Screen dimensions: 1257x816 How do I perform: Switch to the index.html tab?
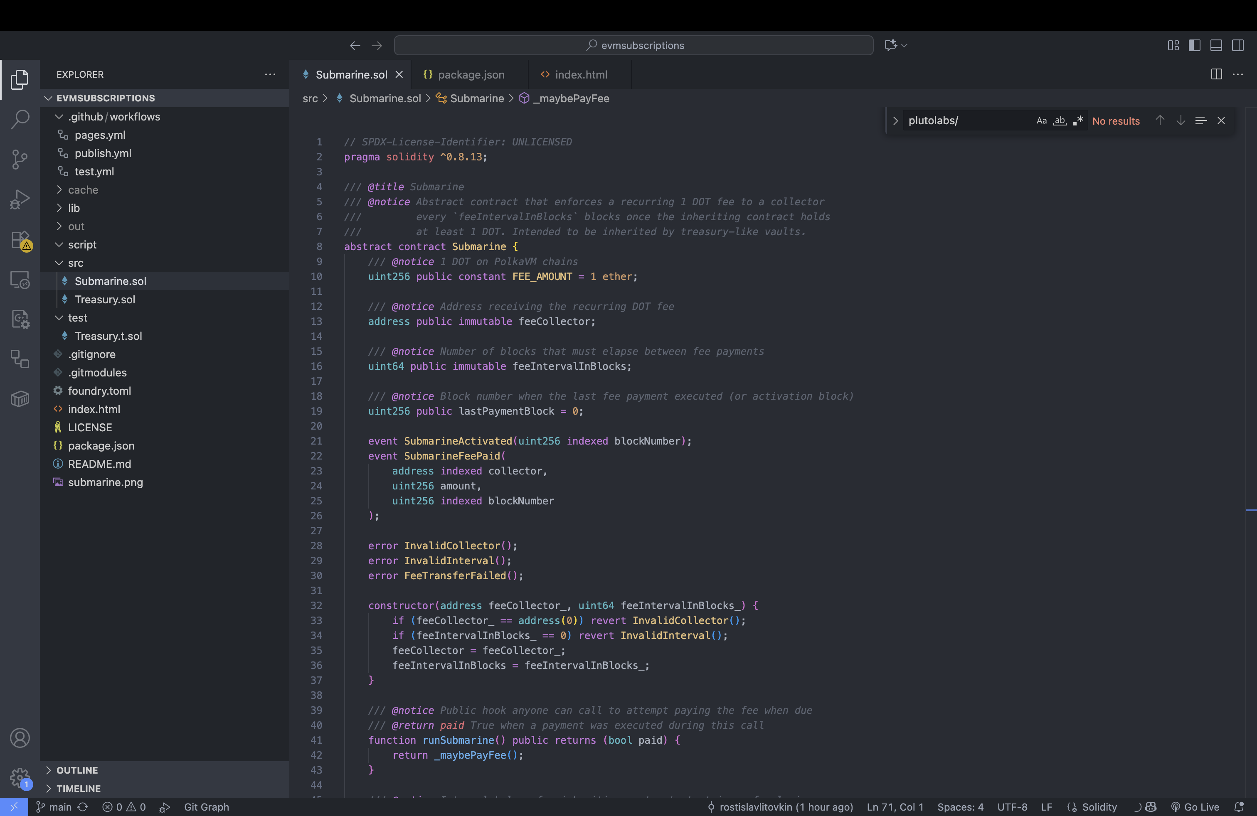coord(580,75)
